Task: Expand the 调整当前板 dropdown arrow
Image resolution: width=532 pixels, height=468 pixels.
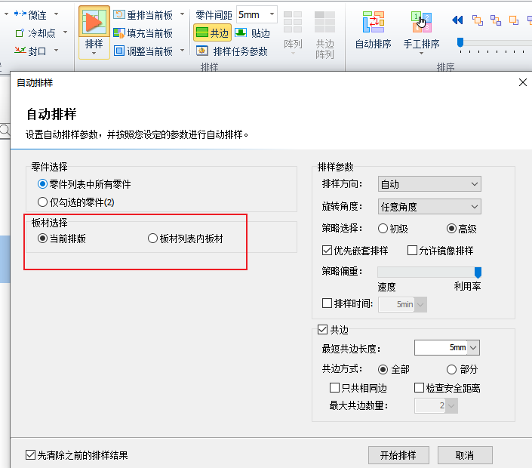Action: pos(182,51)
